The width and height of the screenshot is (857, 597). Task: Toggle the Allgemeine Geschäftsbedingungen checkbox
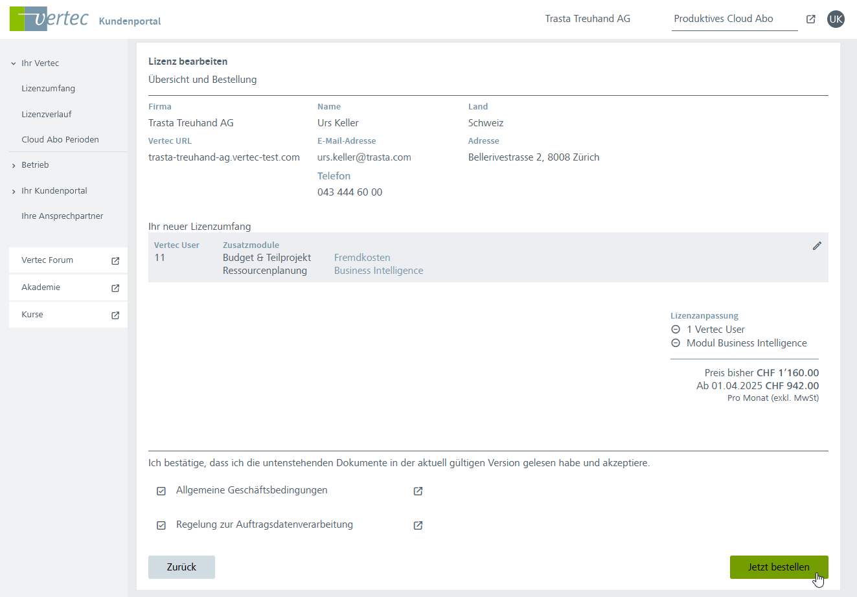161,491
